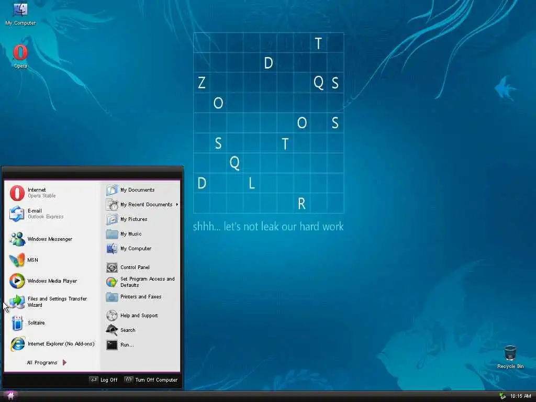Click the Solitaire cards icon
This screenshot has width=536, height=402.
17,322
